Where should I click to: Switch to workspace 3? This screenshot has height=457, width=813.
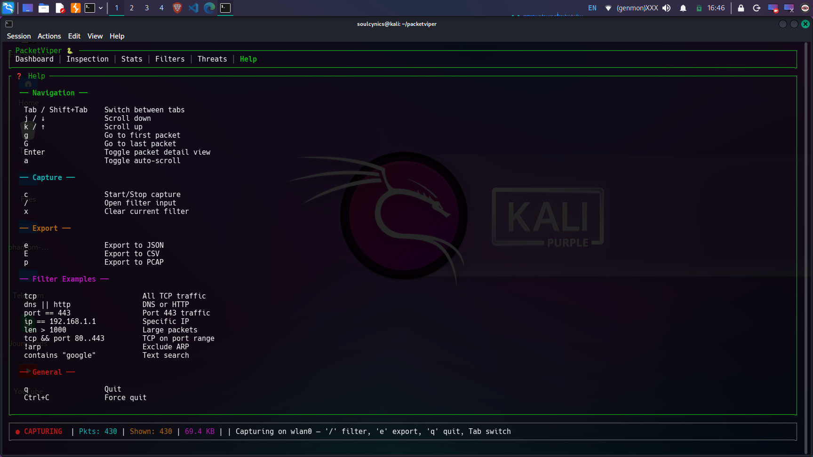pyautogui.click(x=147, y=8)
